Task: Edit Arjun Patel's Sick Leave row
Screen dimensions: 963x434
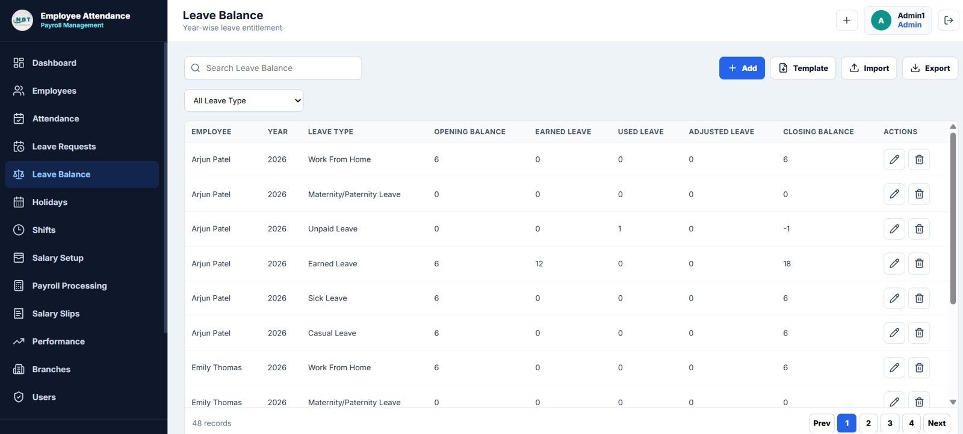Action: [x=894, y=298]
